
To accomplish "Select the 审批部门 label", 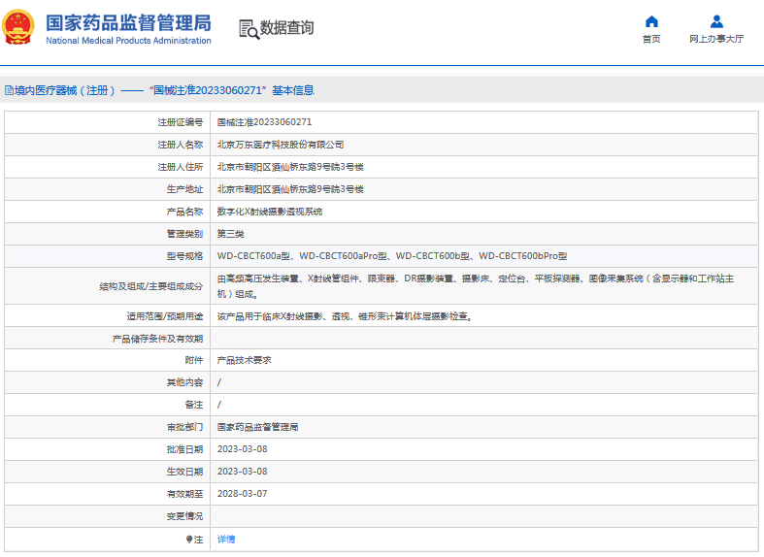I will tap(184, 427).
